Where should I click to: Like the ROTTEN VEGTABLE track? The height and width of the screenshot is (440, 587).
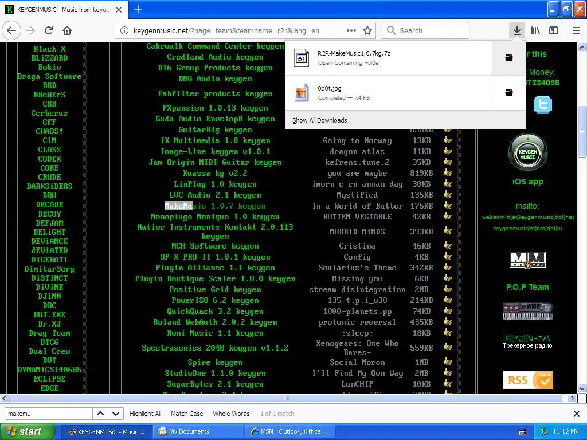[447, 216]
